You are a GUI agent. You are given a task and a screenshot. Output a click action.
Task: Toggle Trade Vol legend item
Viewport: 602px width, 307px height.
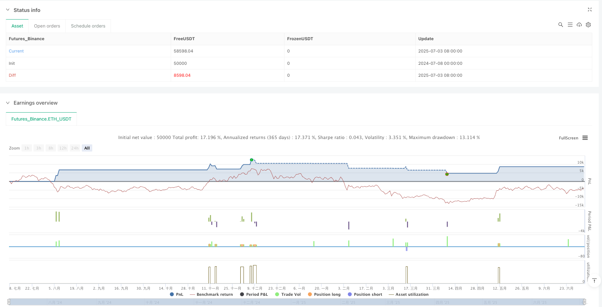[288, 294]
